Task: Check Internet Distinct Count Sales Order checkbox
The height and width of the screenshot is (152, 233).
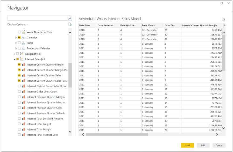Action: click(x=19, y=86)
